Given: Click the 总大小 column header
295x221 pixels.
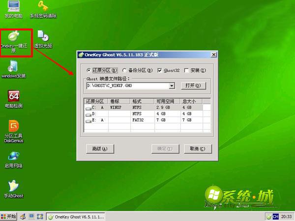Looking at the screenshot, I should 191,101.
